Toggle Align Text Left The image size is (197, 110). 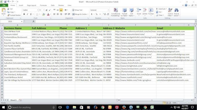(x=54, y=14)
